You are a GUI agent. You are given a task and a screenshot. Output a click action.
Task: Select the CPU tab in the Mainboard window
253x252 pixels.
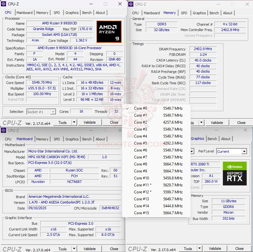coord(8,139)
